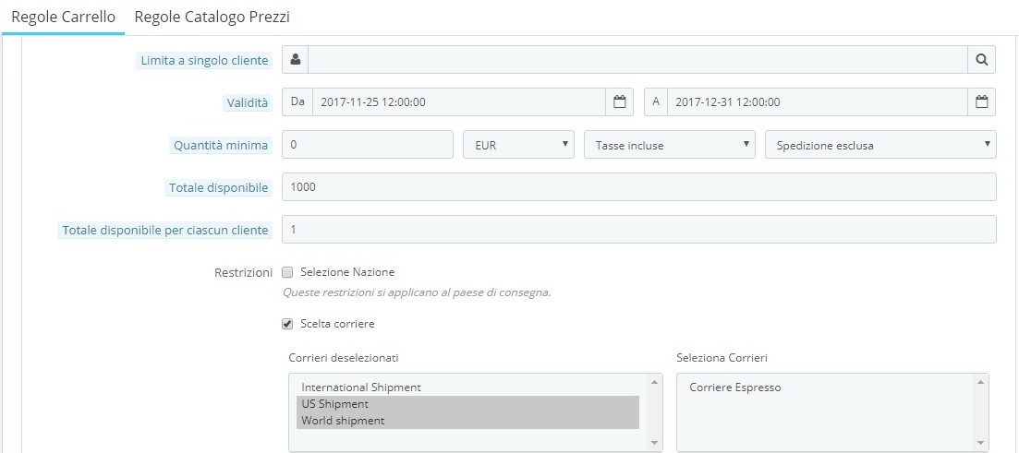1019x453 pixels.
Task: Click the customer search magnifier icon
Action: [981, 60]
